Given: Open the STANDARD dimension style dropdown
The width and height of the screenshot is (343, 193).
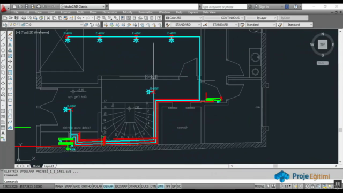Looking at the screenshot, I should [x=223, y=25].
